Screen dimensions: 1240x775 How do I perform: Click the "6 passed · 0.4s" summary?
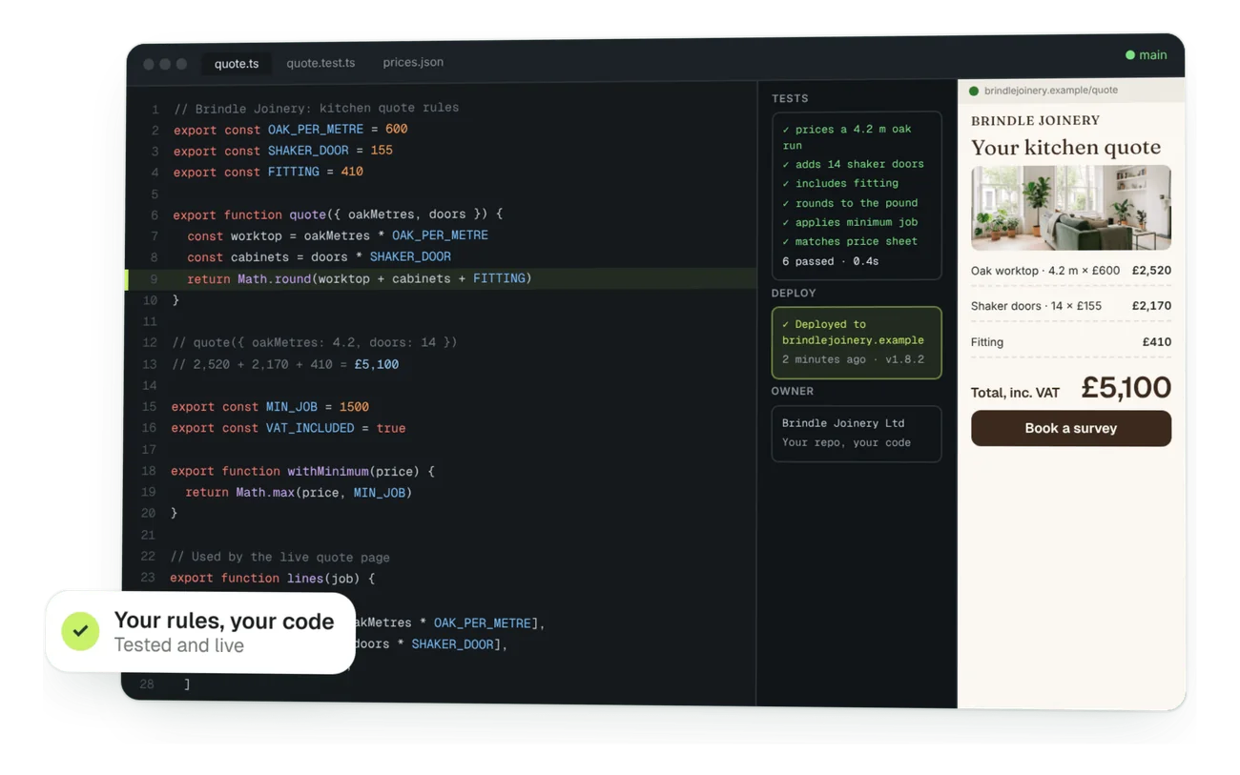(830, 261)
